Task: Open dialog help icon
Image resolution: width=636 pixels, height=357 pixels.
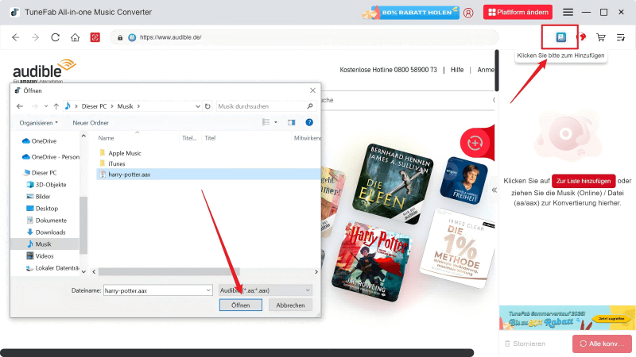Action: (x=309, y=122)
